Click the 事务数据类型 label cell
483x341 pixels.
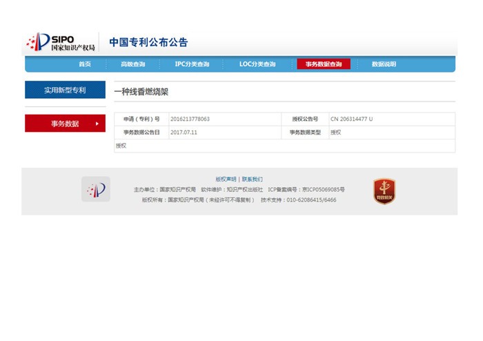tap(305, 133)
